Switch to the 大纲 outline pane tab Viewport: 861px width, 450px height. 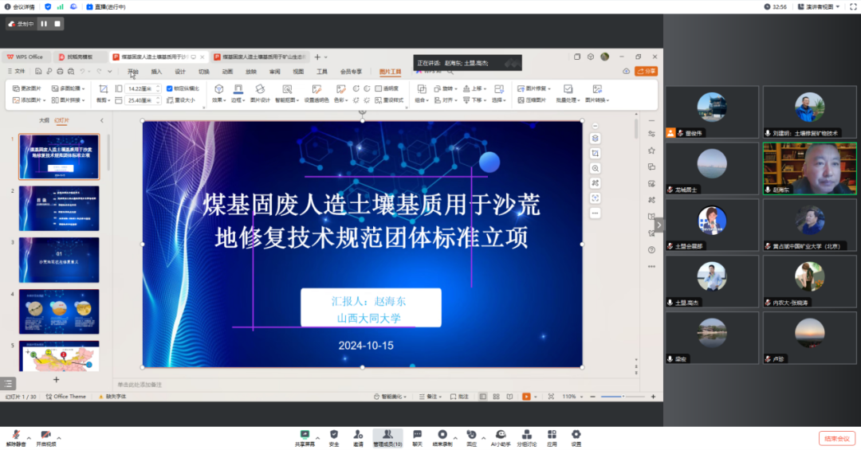44,120
